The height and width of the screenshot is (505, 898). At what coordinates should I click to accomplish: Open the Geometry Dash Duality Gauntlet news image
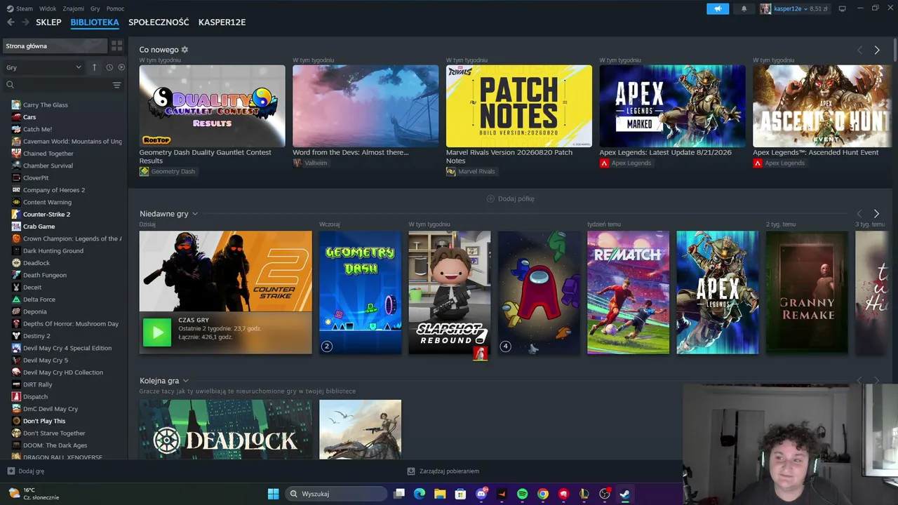point(213,106)
